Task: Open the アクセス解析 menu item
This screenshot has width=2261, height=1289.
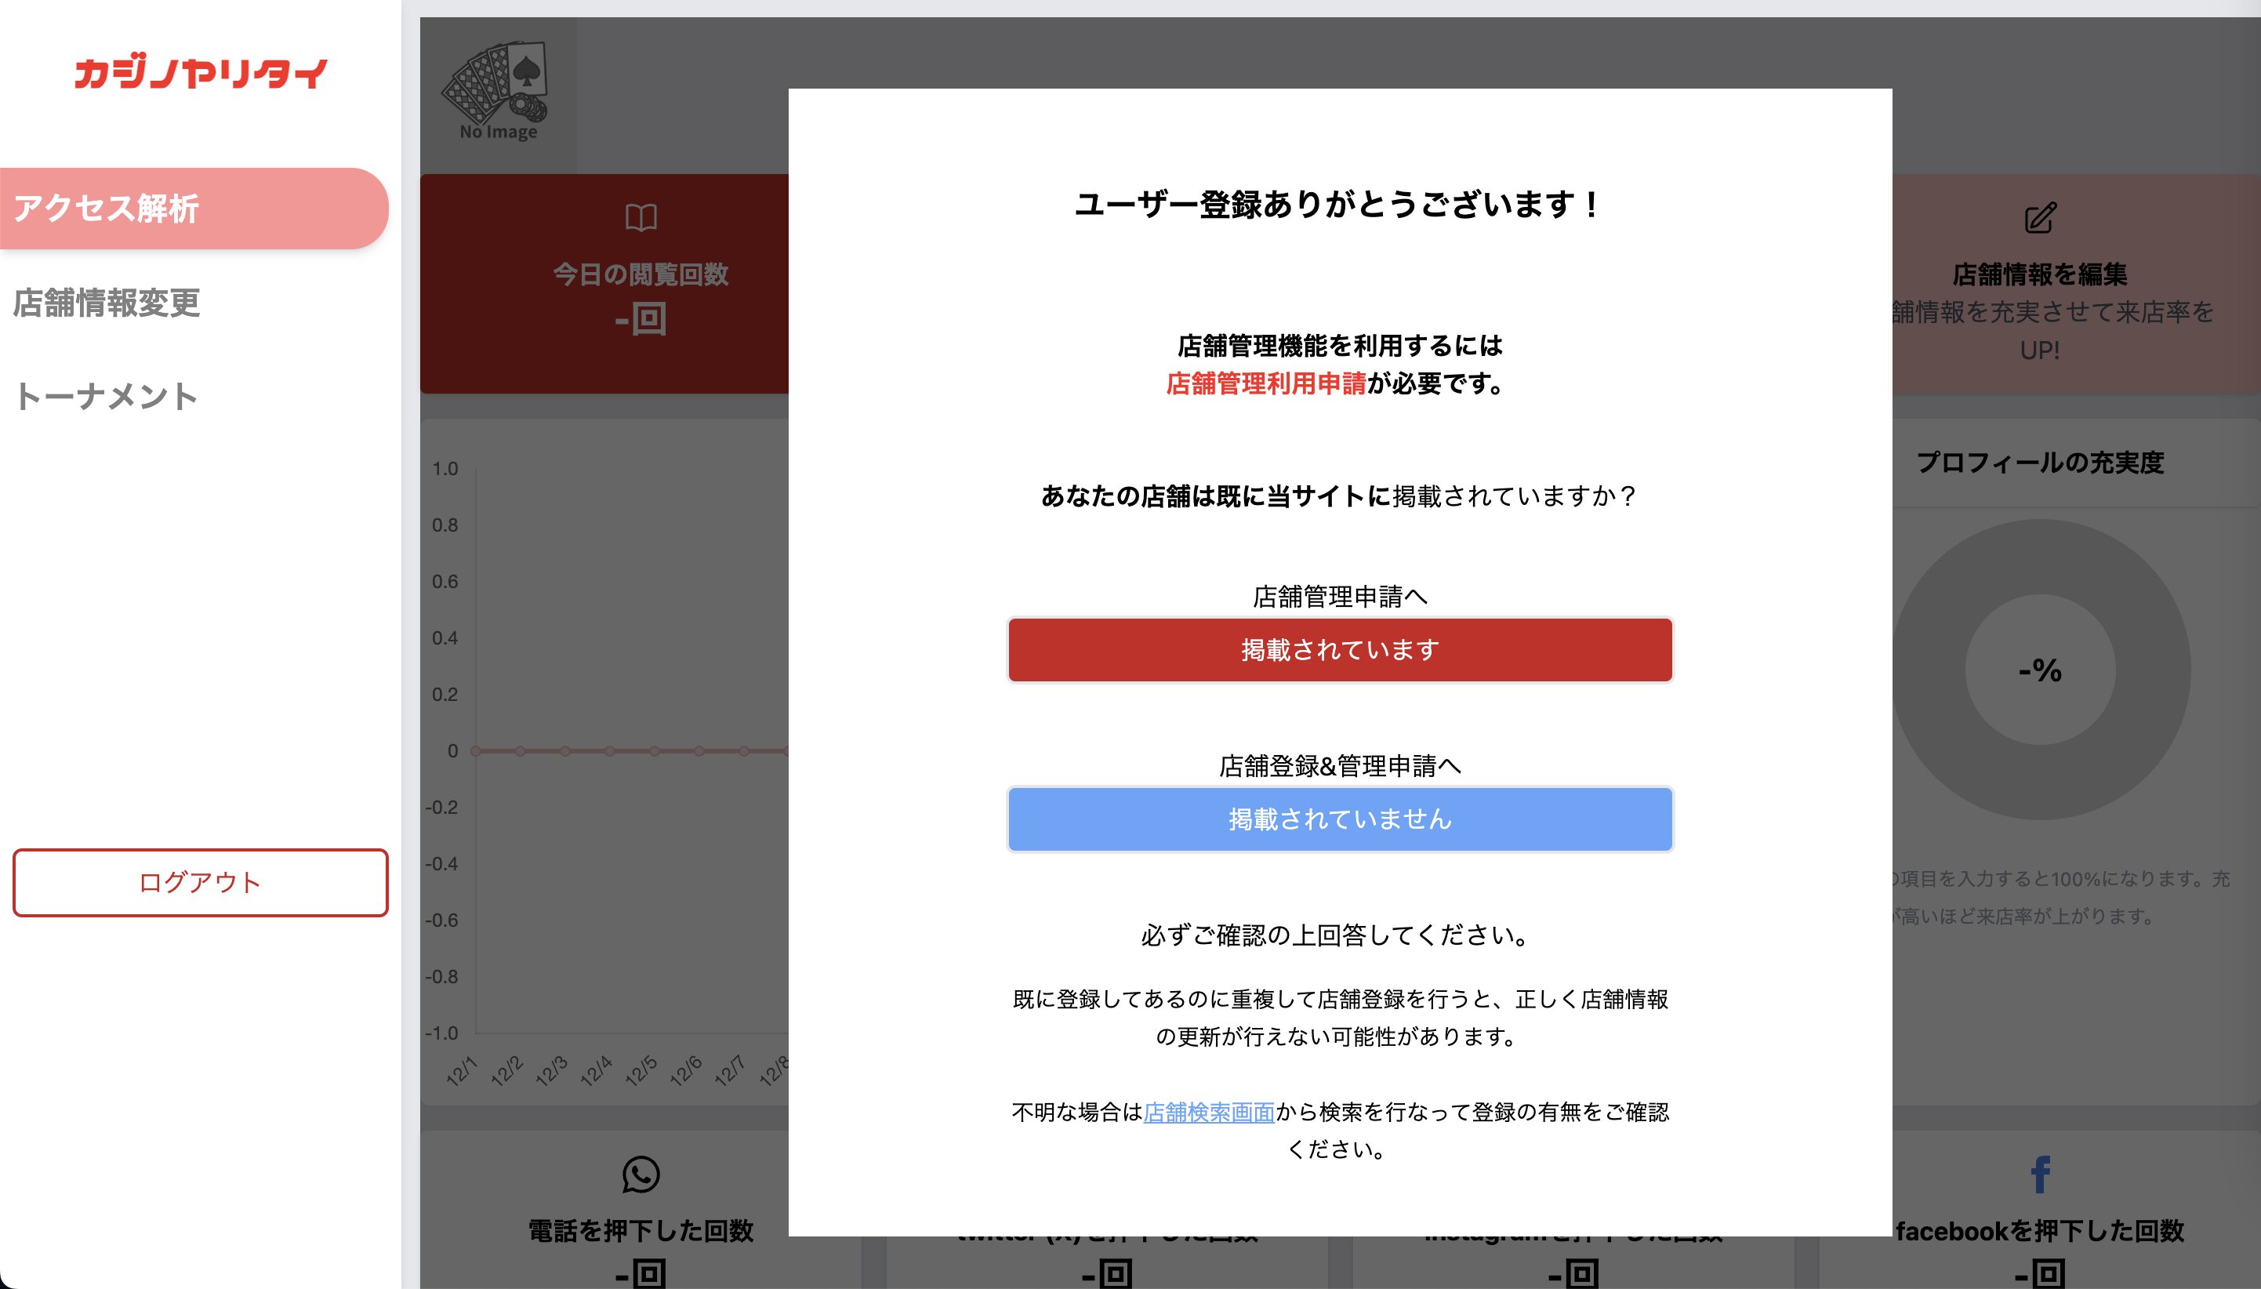Action: tap(194, 208)
